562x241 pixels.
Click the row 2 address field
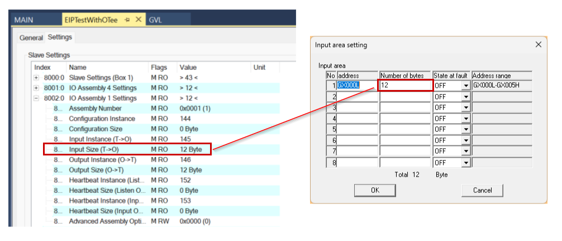click(x=356, y=97)
